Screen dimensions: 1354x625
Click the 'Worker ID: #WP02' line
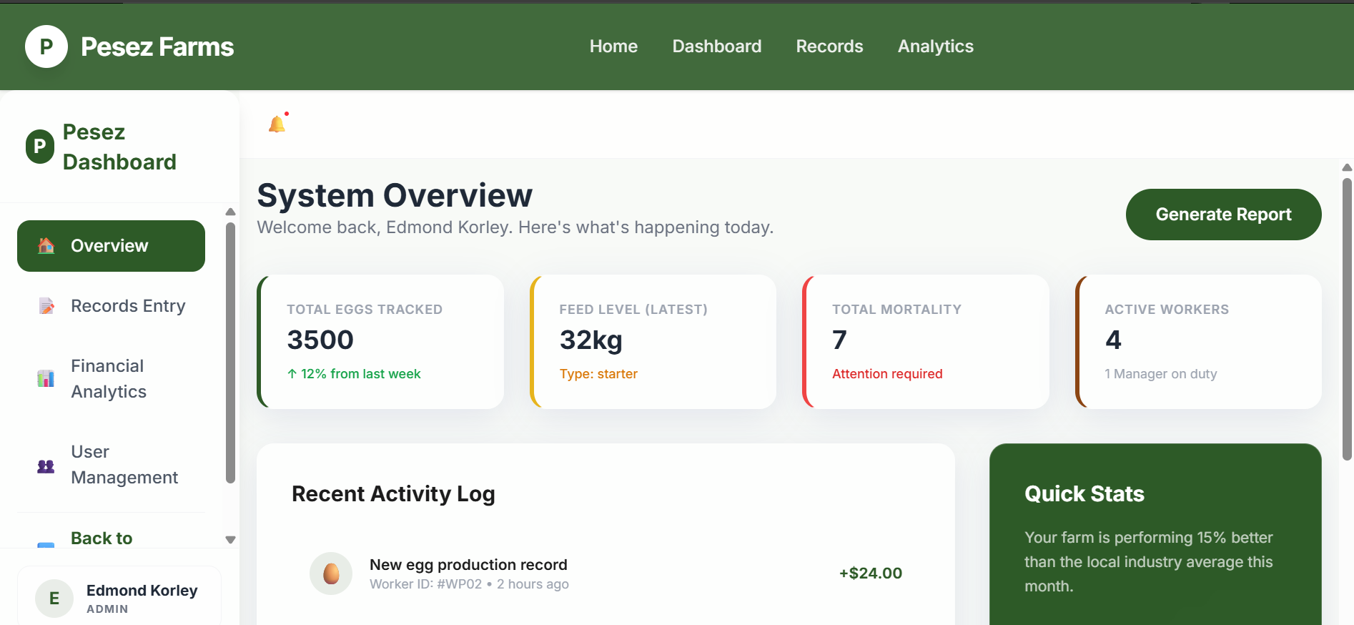click(x=469, y=584)
